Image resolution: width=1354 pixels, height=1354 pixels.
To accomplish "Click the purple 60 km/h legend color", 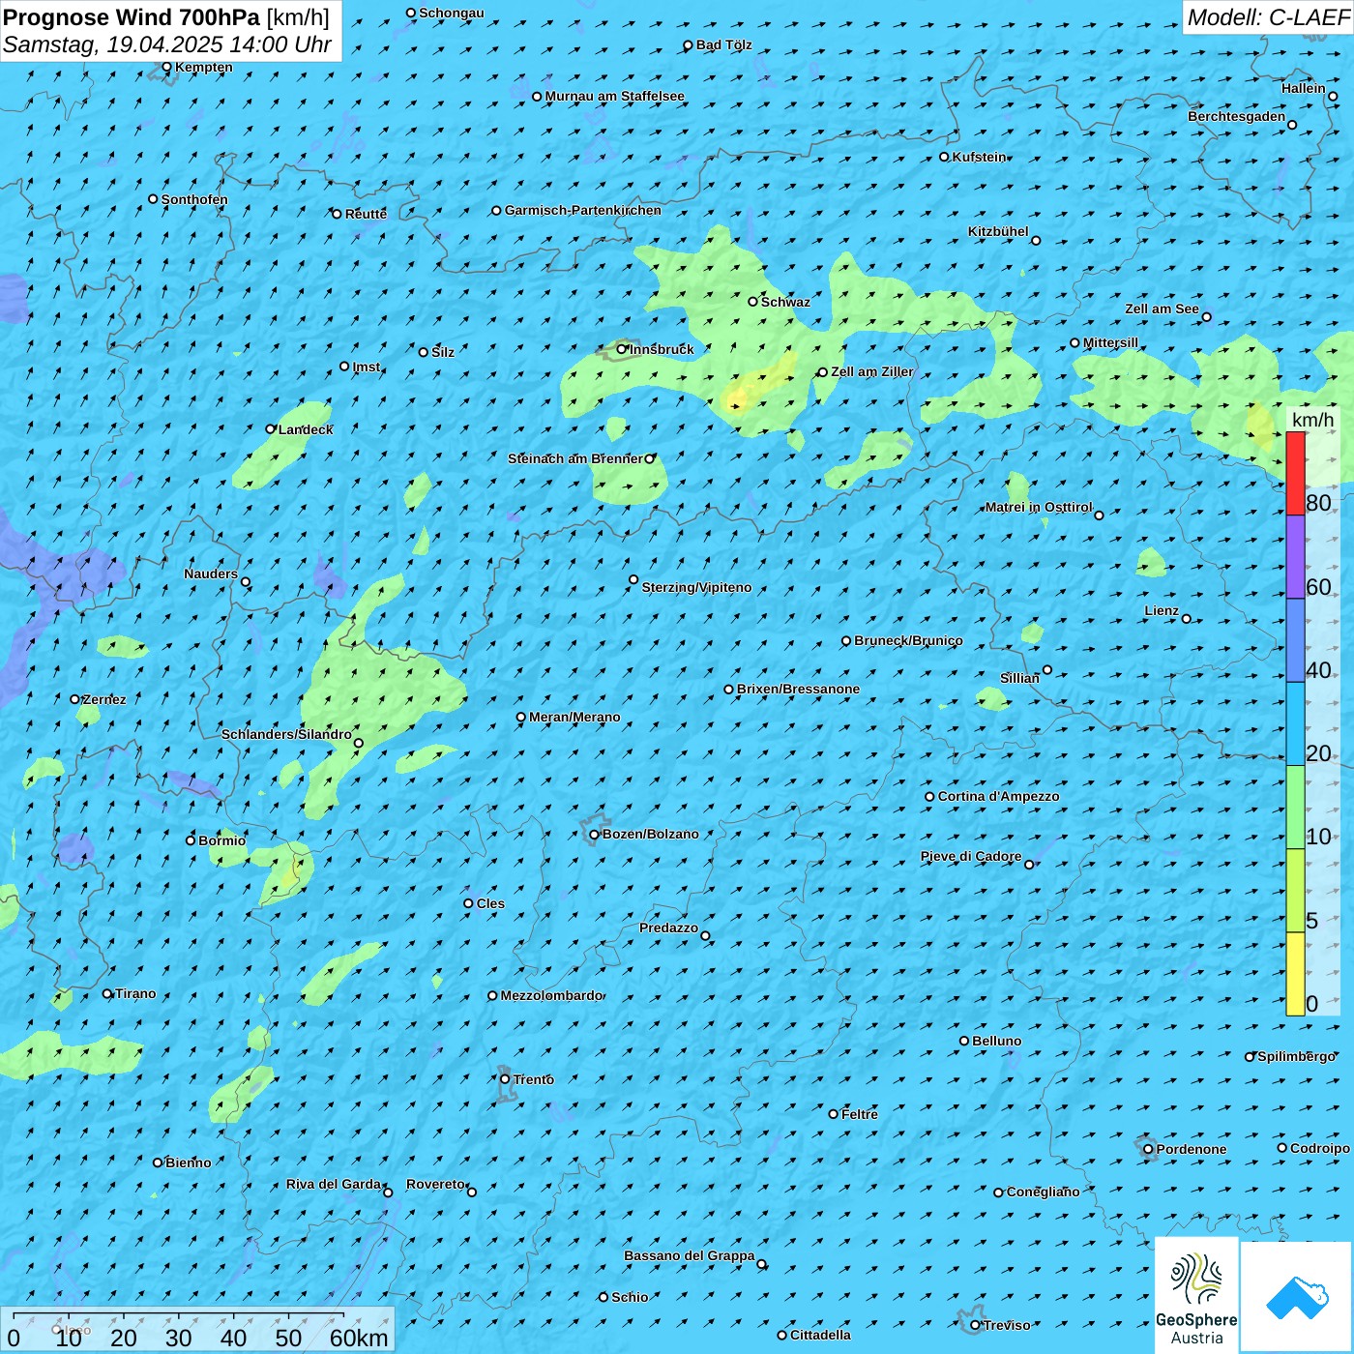I will click(x=1295, y=557).
